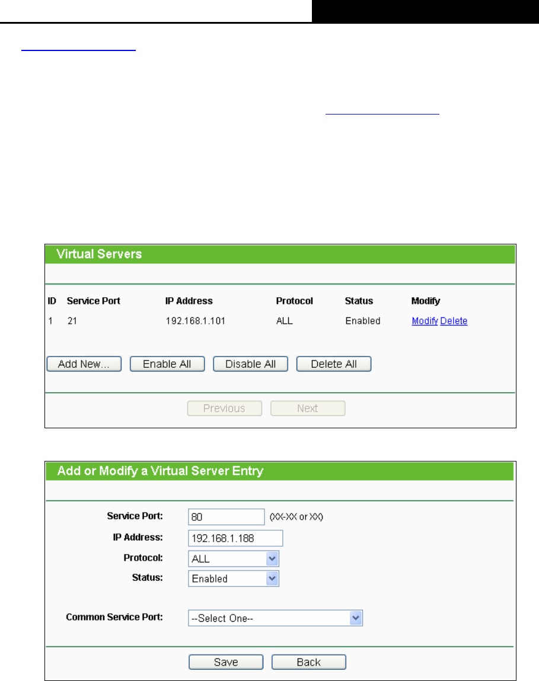Click the Service Port column header
This screenshot has width=539, height=681.
coord(93,301)
